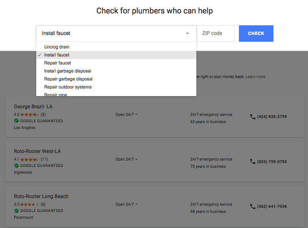Click the checkmark next to Install faucet
Viewport: 308px width, 228px height.
click(40, 55)
